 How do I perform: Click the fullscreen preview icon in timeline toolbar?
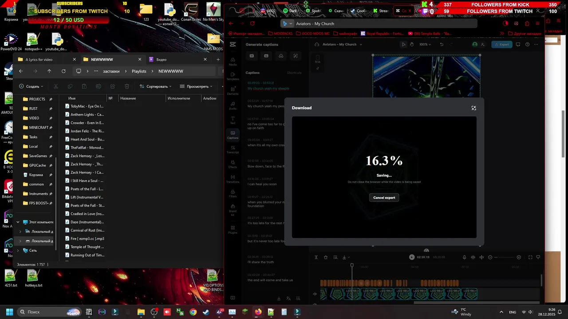pyautogui.click(x=530, y=257)
